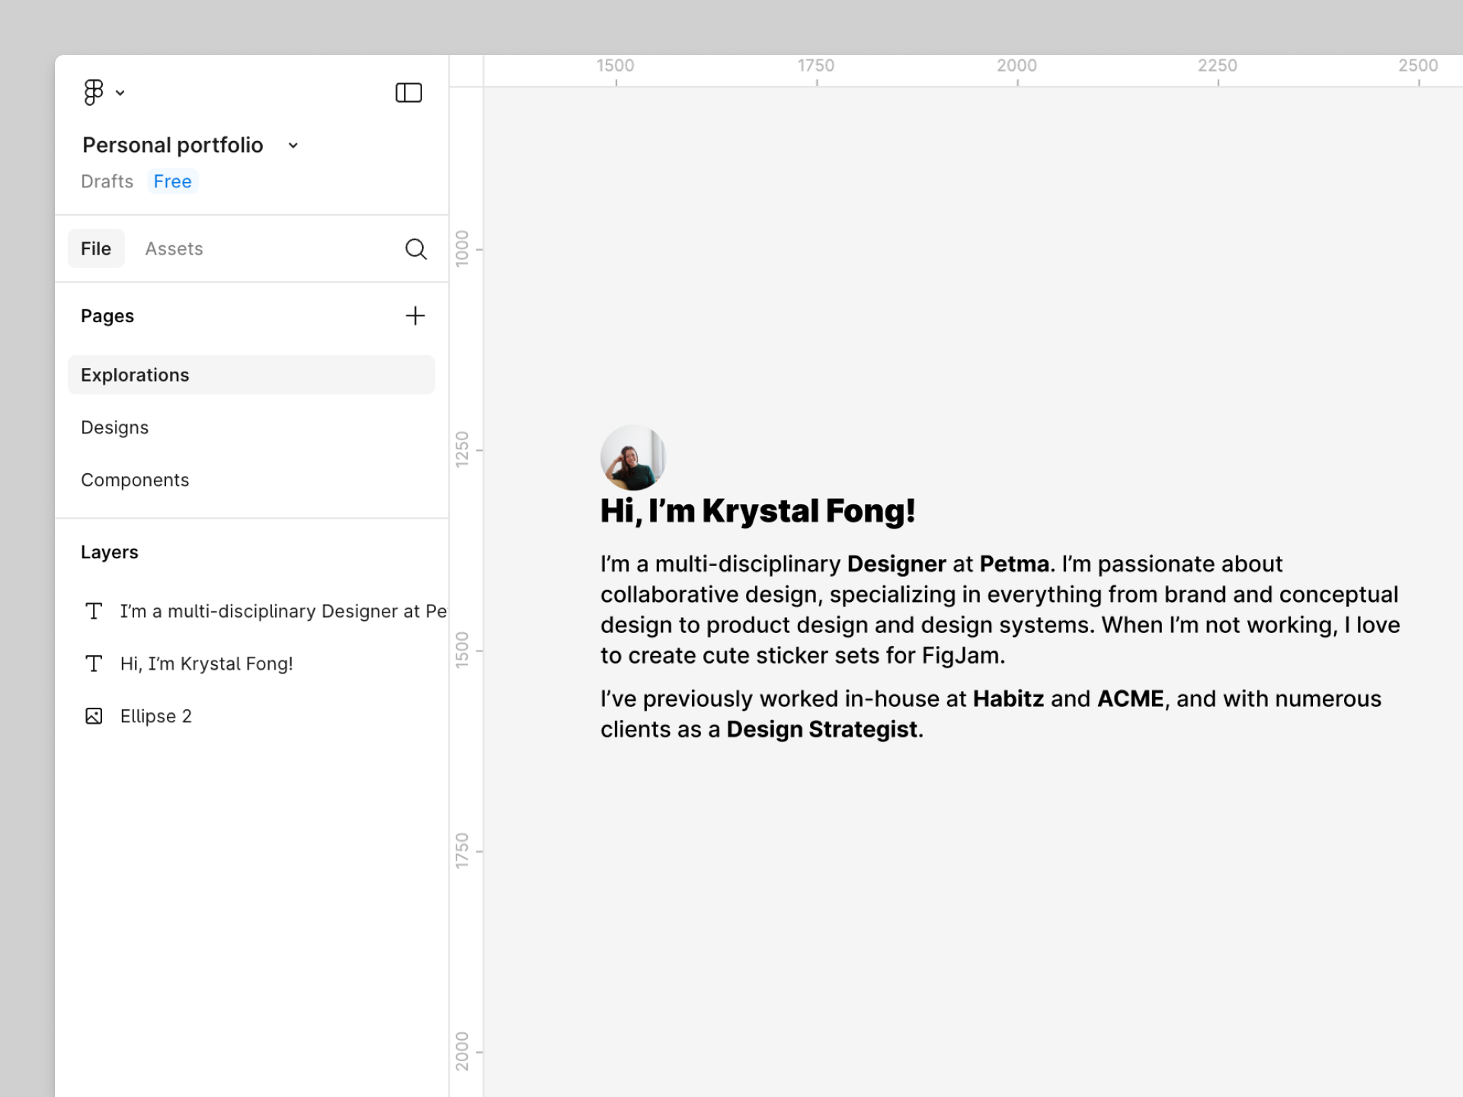The width and height of the screenshot is (1463, 1097).
Task: Select the File tab
Action: pos(96,249)
